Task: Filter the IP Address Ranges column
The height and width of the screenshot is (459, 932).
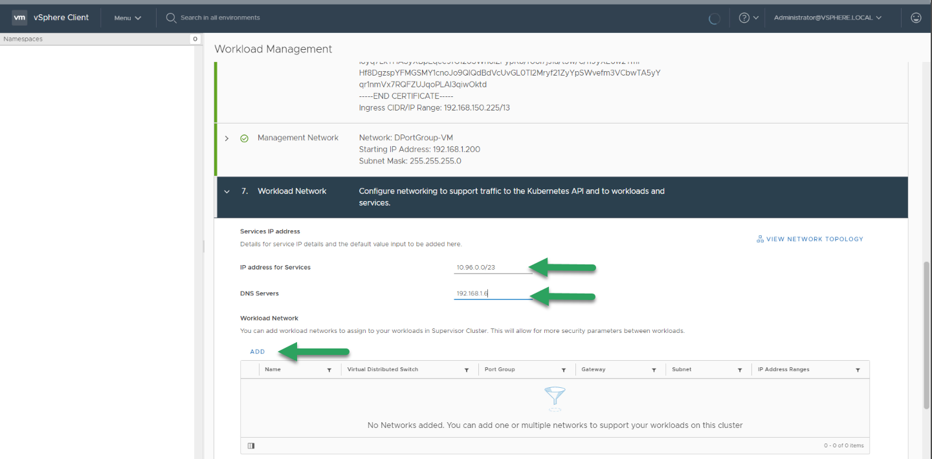Action: pos(858,370)
